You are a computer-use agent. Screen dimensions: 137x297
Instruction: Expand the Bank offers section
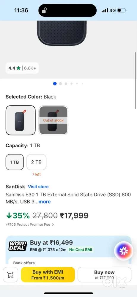coord(24,263)
